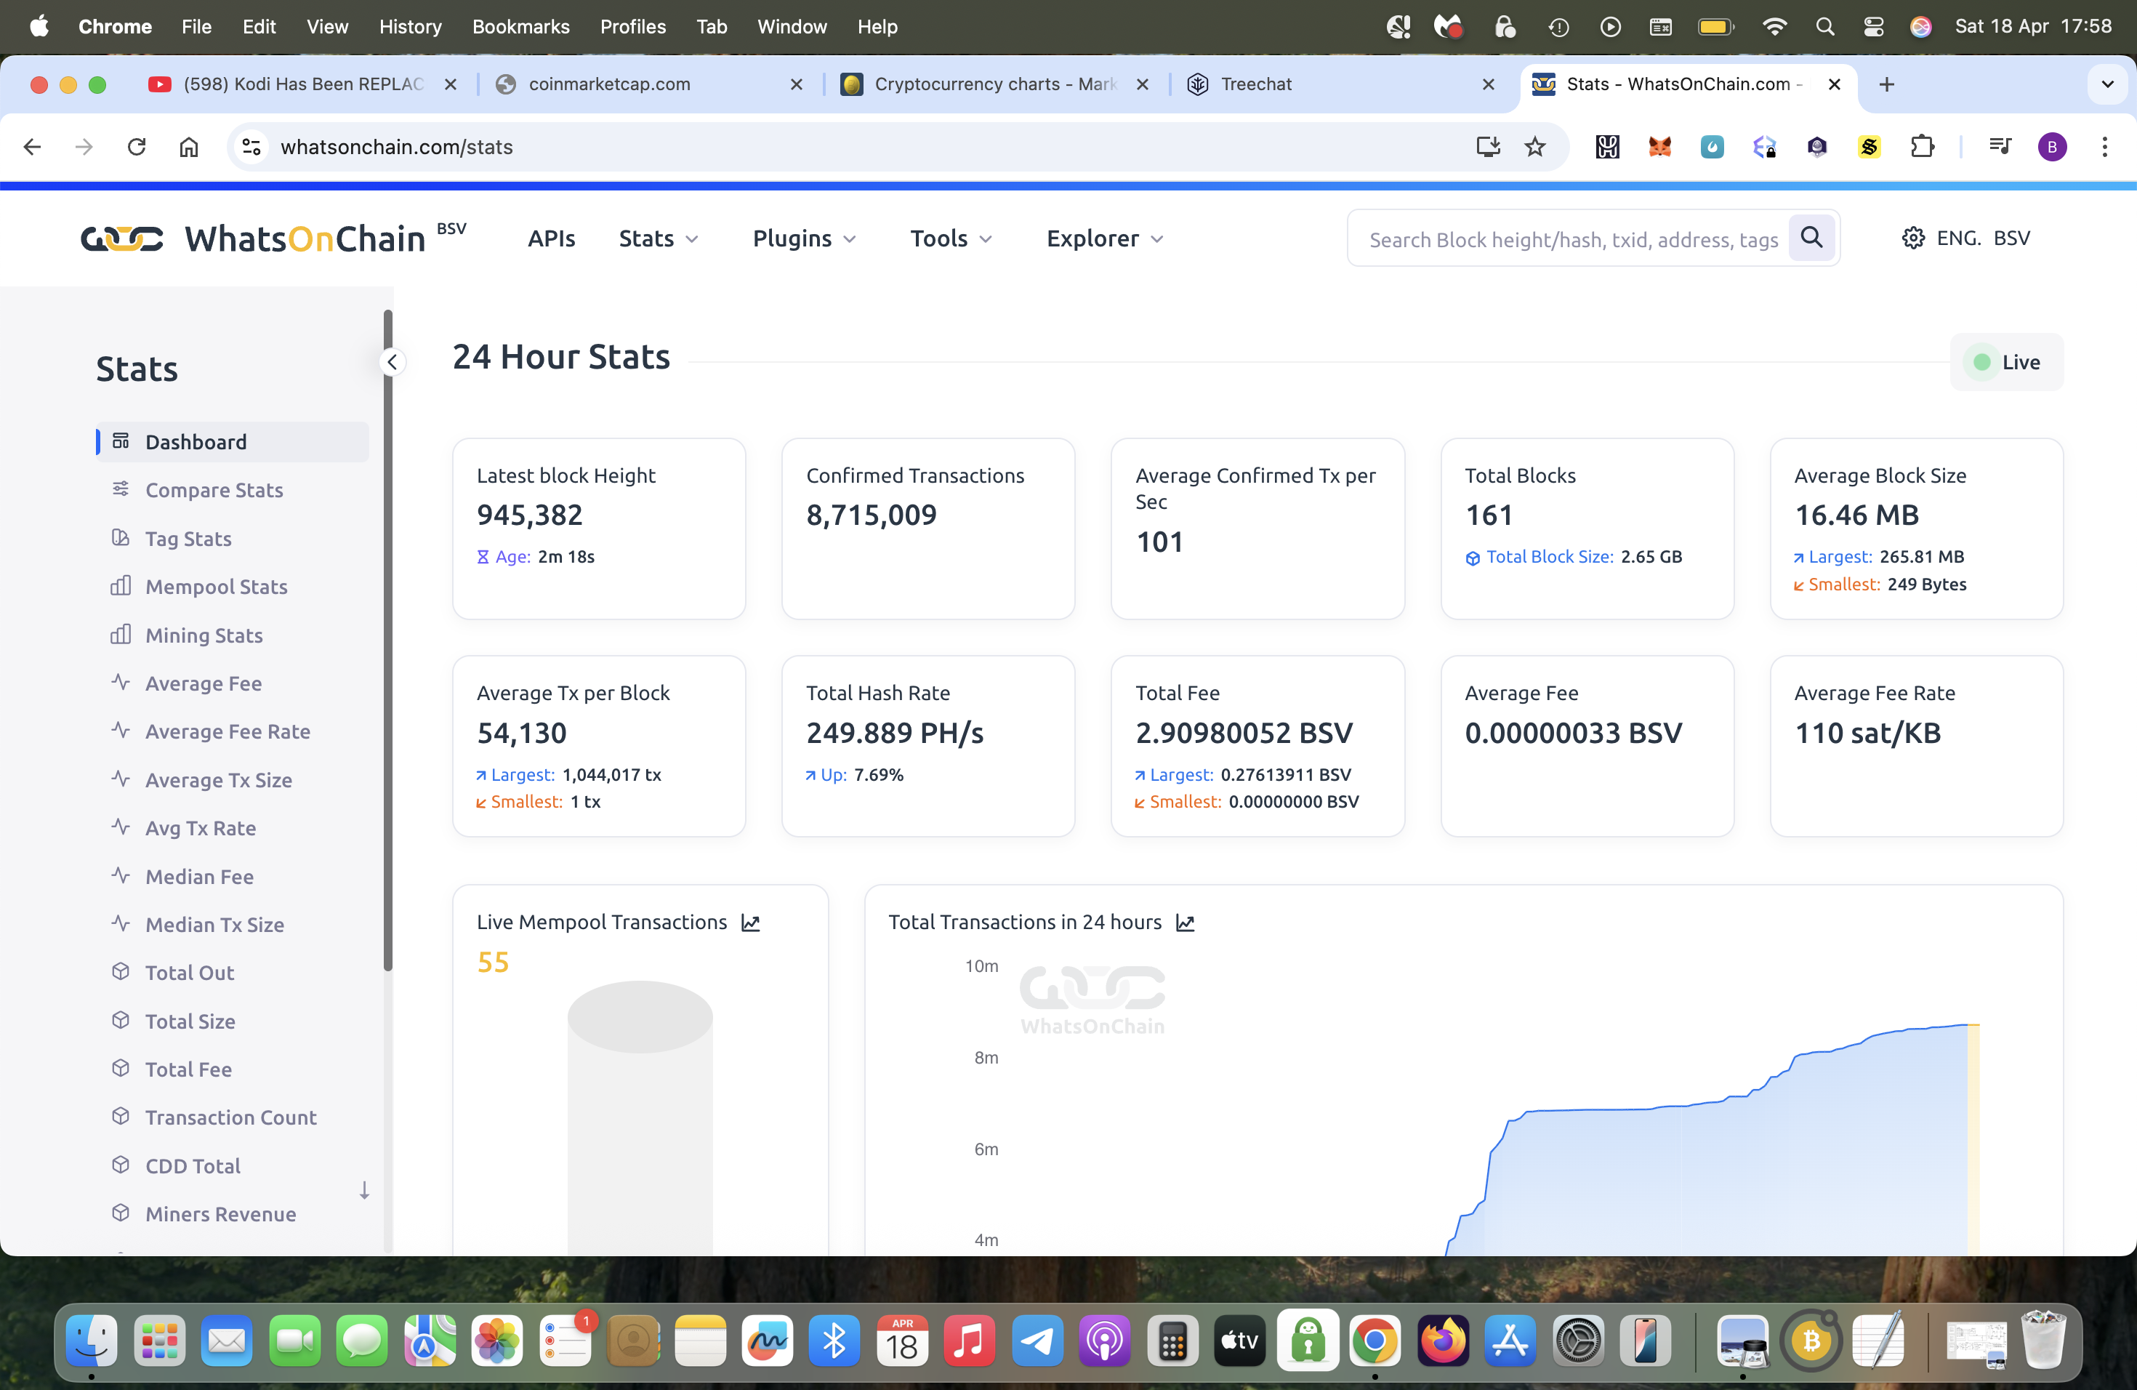Click the Latest block Height 945,382 value
Screen dimensions: 2137x1390
530,515
